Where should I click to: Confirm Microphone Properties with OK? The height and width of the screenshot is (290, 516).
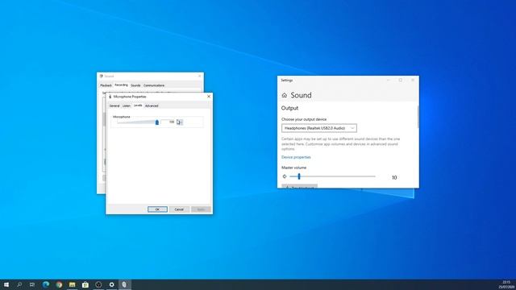click(x=157, y=209)
